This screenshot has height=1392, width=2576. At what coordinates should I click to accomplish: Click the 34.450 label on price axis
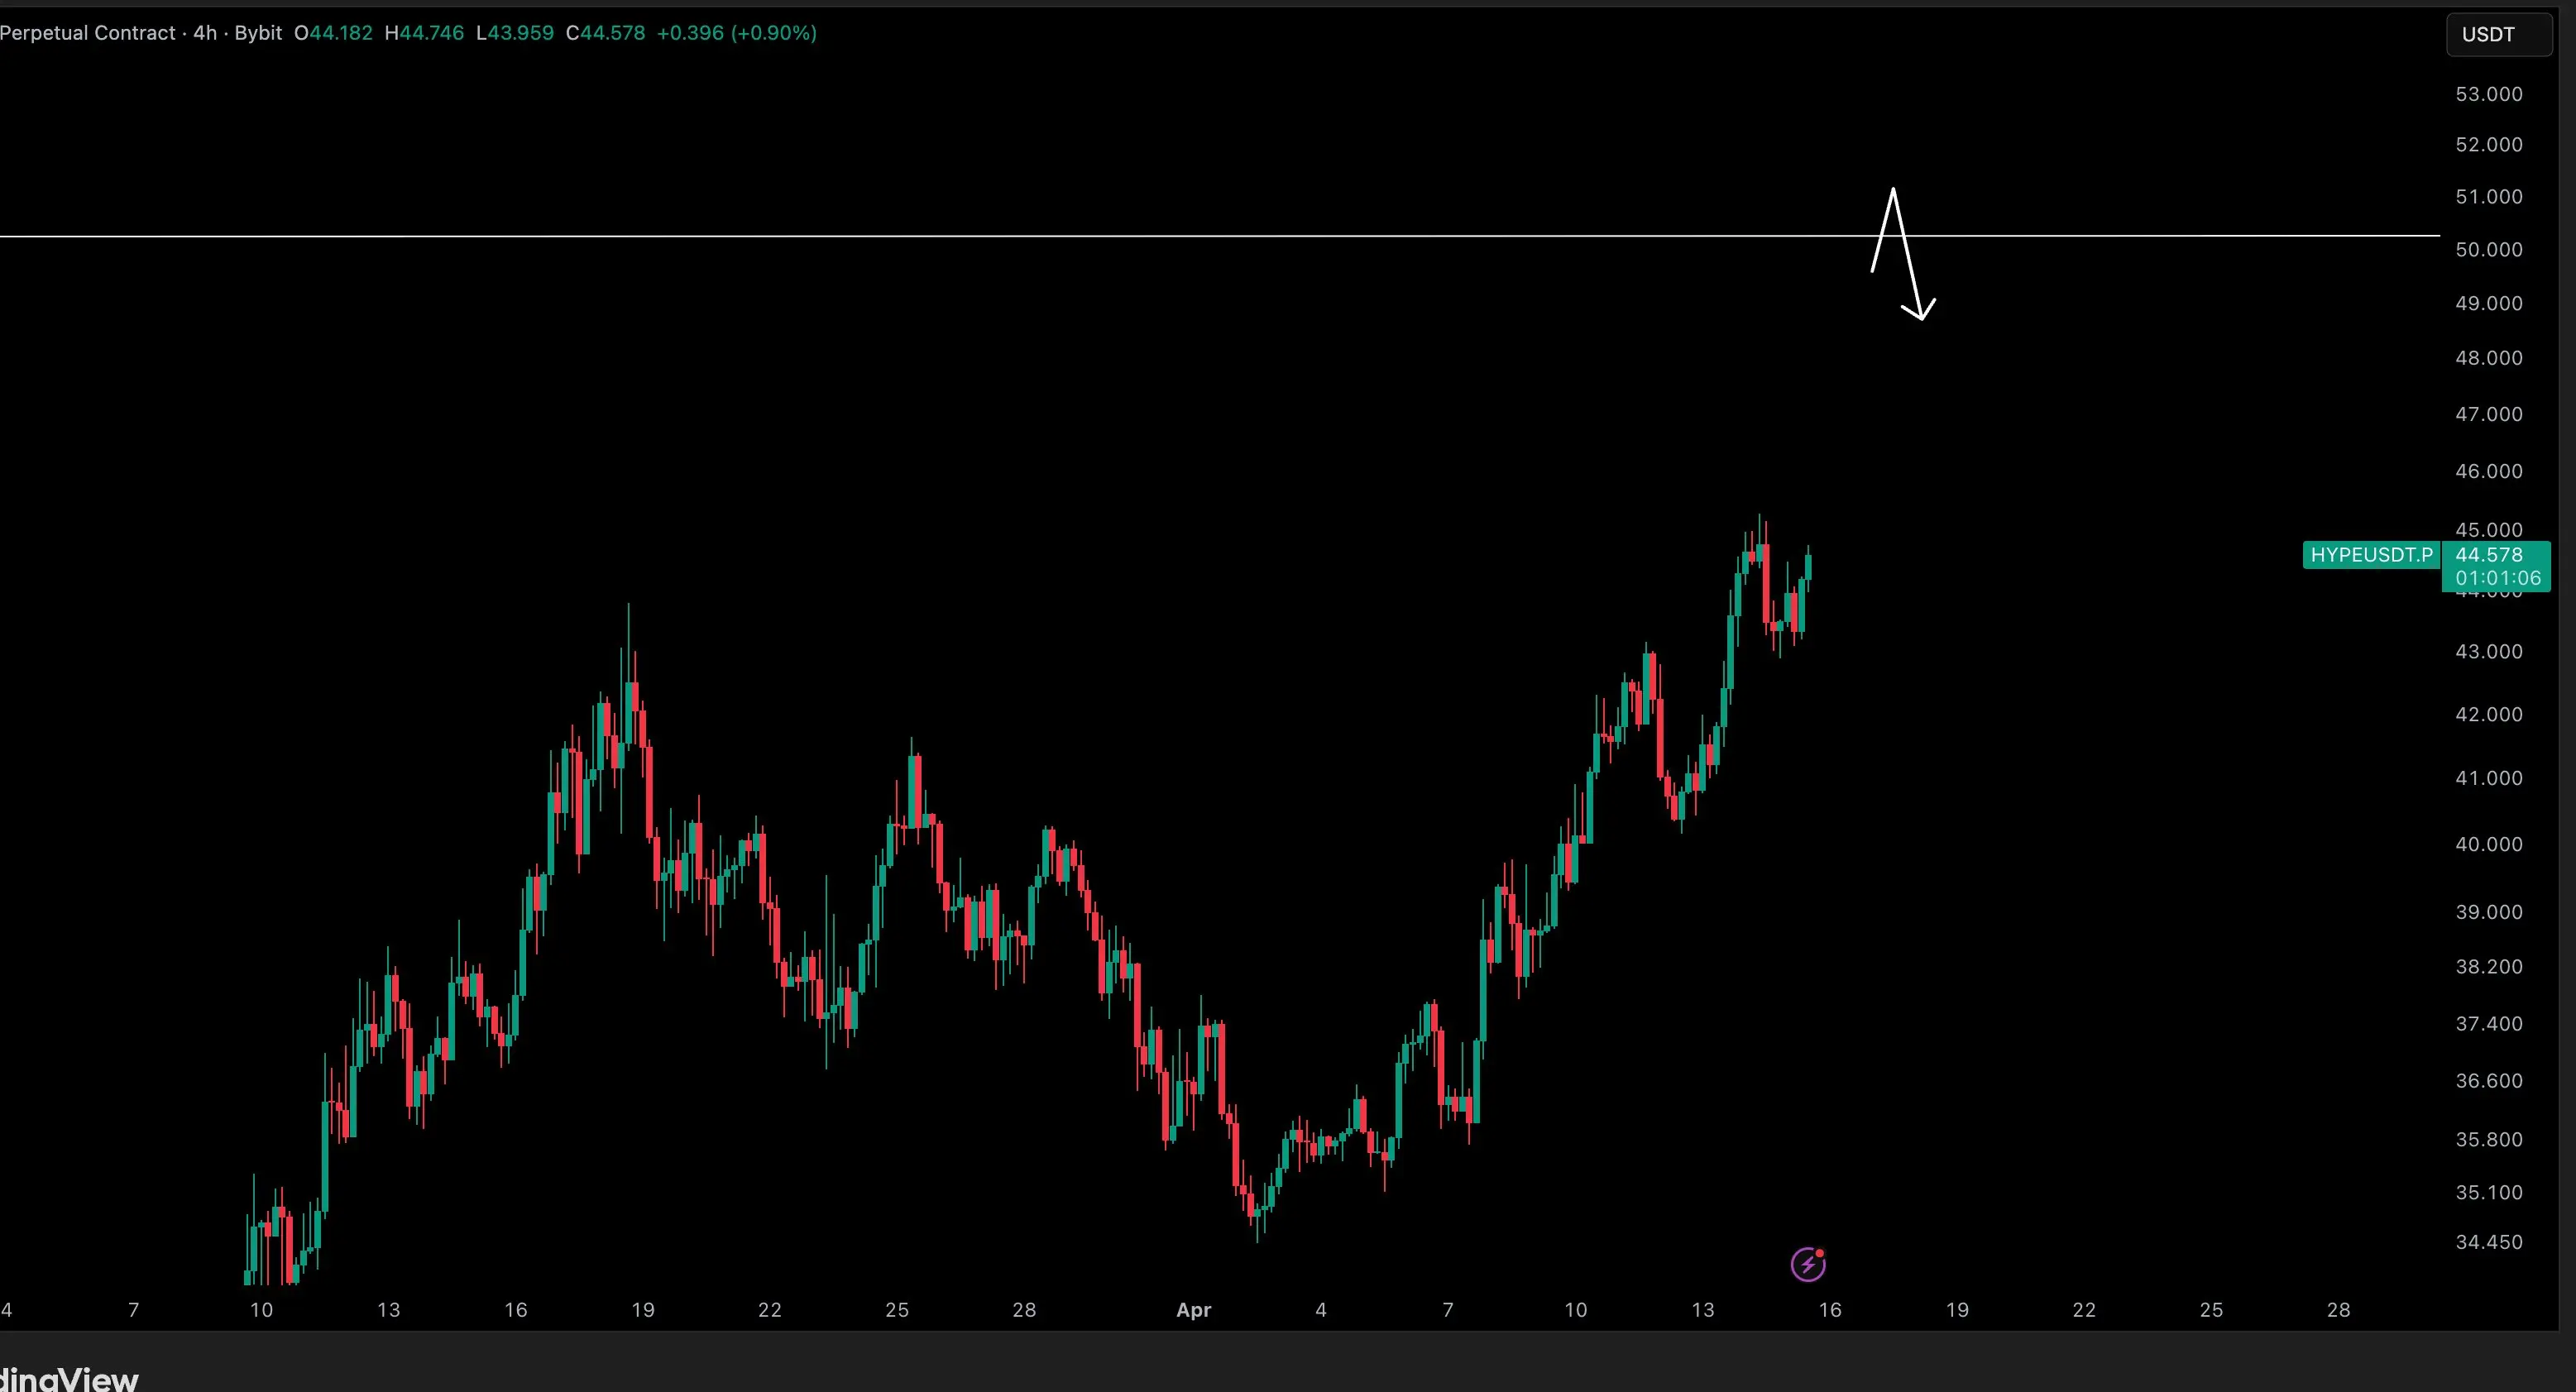(x=2488, y=1242)
